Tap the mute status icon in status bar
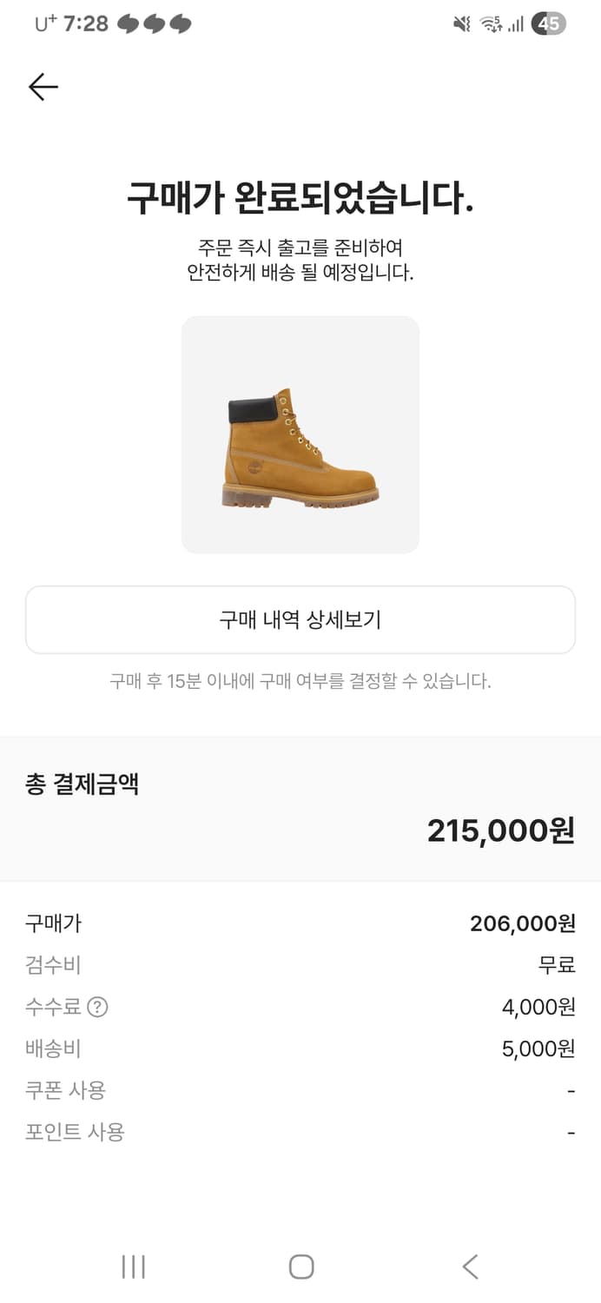 (x=463, y=24)
